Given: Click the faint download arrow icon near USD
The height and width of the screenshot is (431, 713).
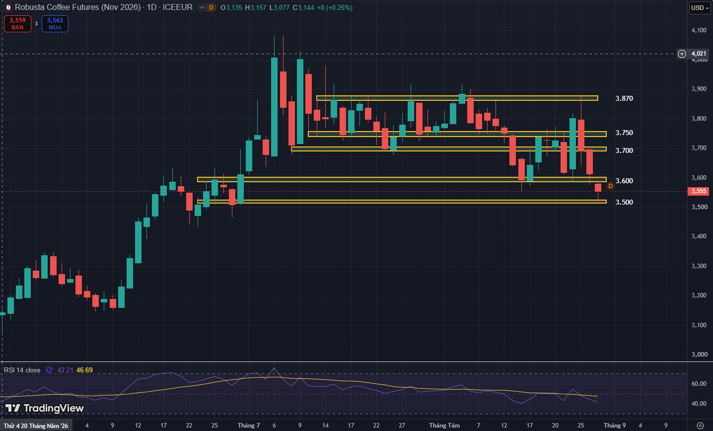Looking at the screenshot, I should [x=666, y=7].
